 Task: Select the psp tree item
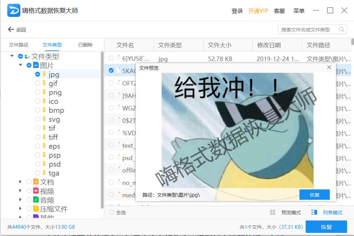pyautogui.click(x=55, y=155)
